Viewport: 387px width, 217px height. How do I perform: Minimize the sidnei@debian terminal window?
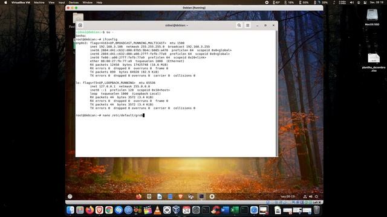tap(258, 25)
